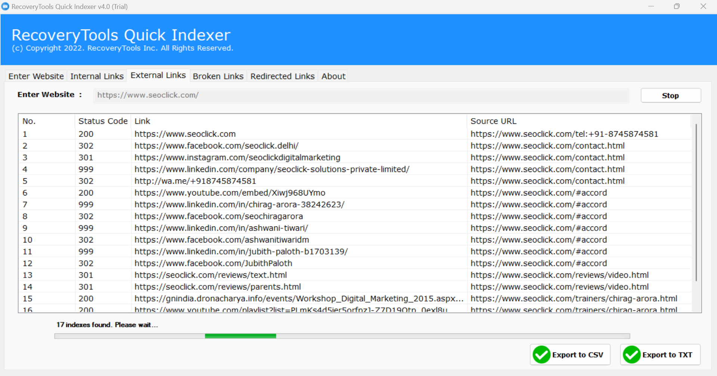
Task: Switch to Redirected Links tab
Action: 282,76
